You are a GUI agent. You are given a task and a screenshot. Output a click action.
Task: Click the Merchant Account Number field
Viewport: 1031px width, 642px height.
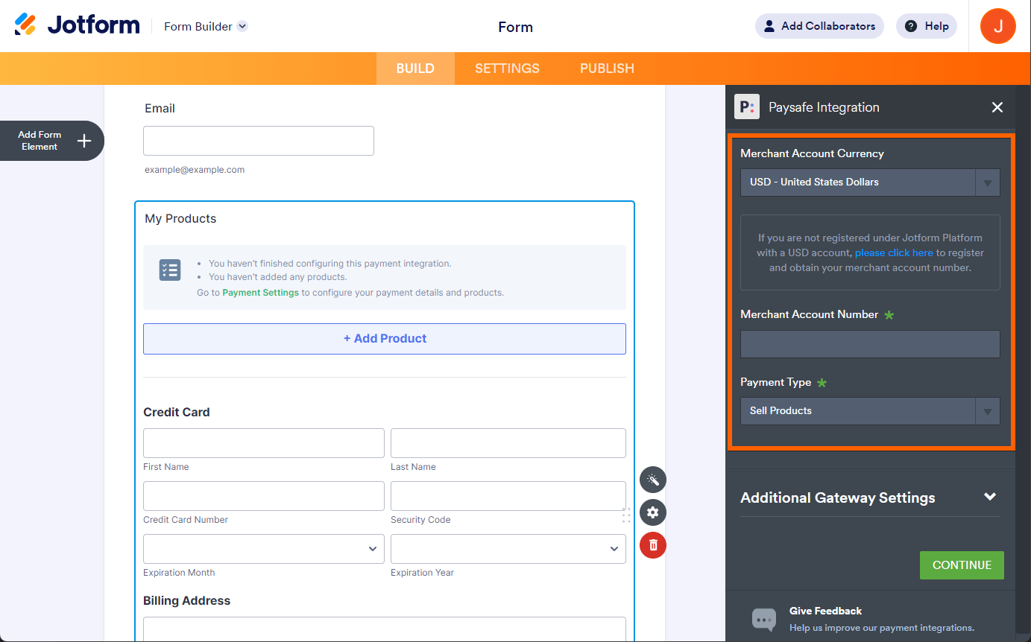(x=870, y=344)
